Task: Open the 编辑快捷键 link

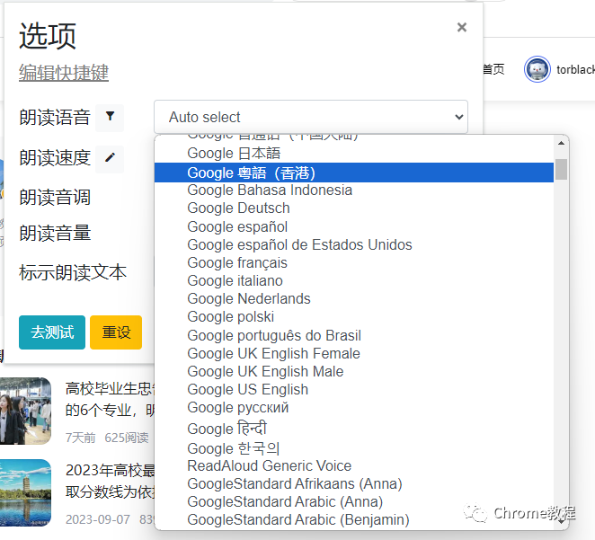Action: [64, 73]
